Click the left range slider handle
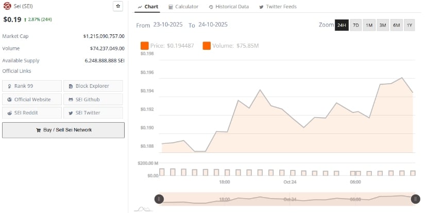425x213 pixels. (x=159, y=199)
